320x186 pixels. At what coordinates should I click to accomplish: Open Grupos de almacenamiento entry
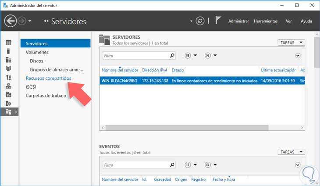(56, 70)
